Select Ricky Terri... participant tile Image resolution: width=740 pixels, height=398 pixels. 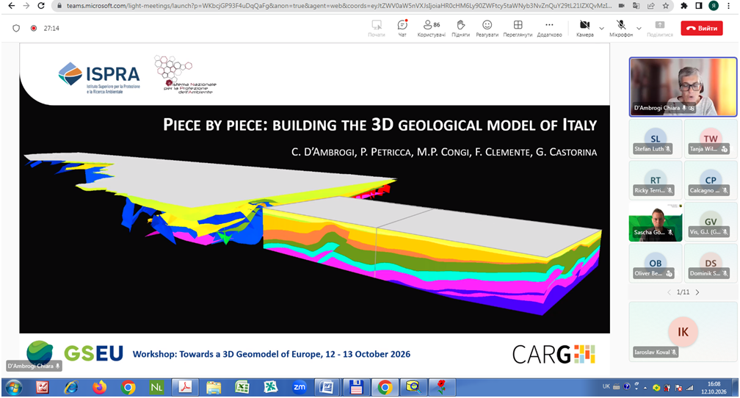(655, 180)
